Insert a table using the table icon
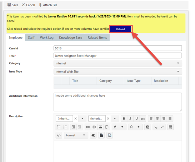 point(170,127)
